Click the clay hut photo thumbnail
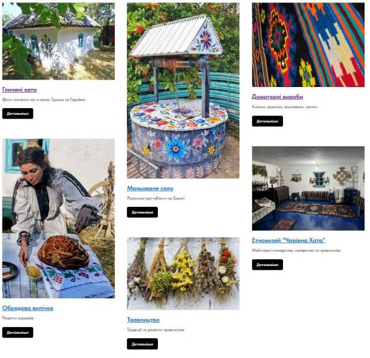Image resolution: width=370 pixels, height=358 pixels. pos(59,41)
